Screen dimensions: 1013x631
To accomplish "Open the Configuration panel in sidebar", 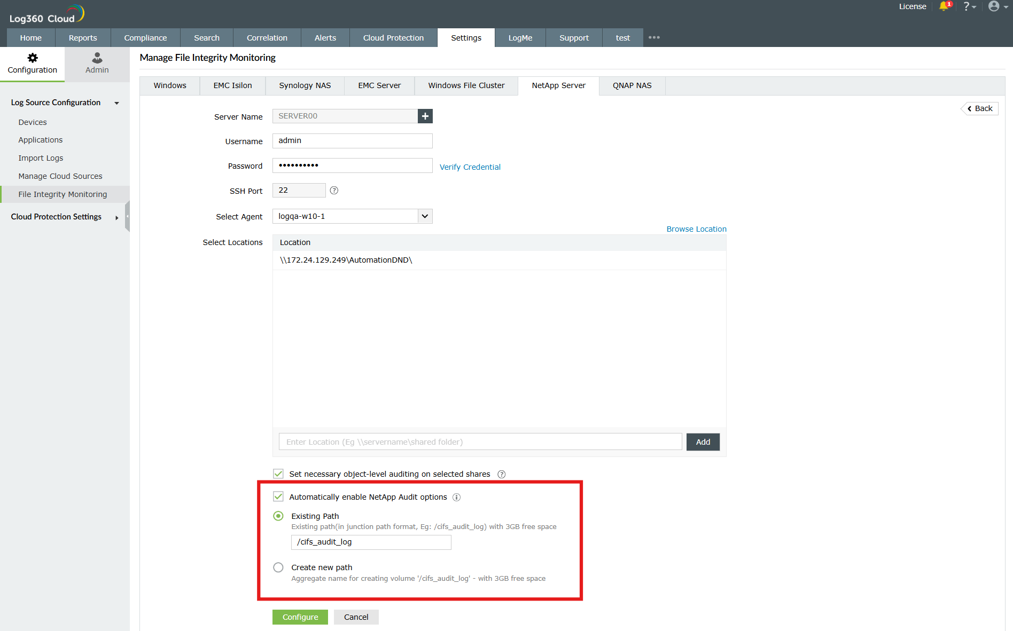I will [x=32, y=63].
